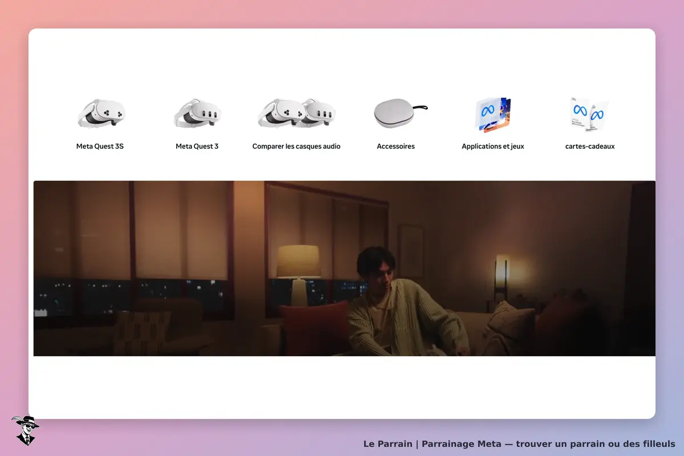Open Applications et jeux text link
This screenshot has height=456, width=684.
coord(493,146)
